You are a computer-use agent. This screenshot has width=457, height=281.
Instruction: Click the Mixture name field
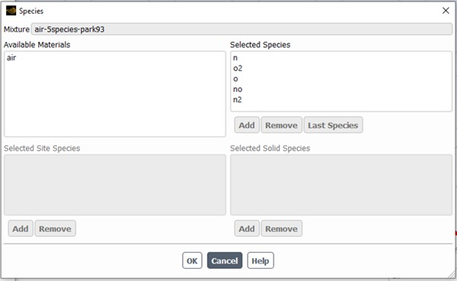click(x=241, y=29)
